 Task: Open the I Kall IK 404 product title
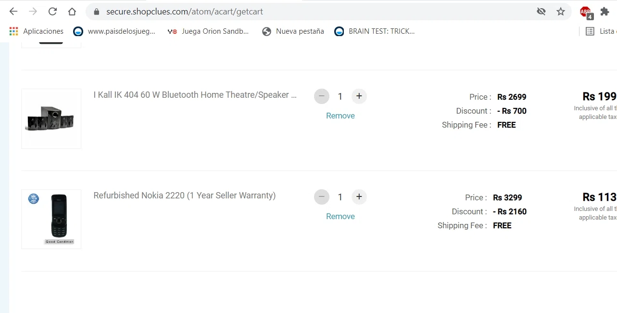[195, 95]
